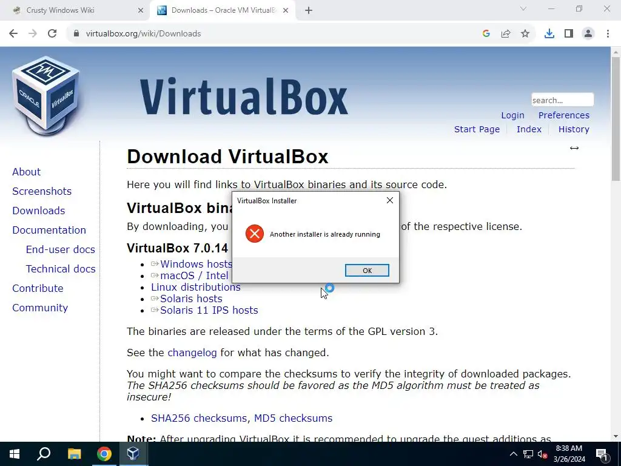This screenshot has width=621, height=466.
Task: Open the taskbar clock and date
Action: tap(569, 454)
